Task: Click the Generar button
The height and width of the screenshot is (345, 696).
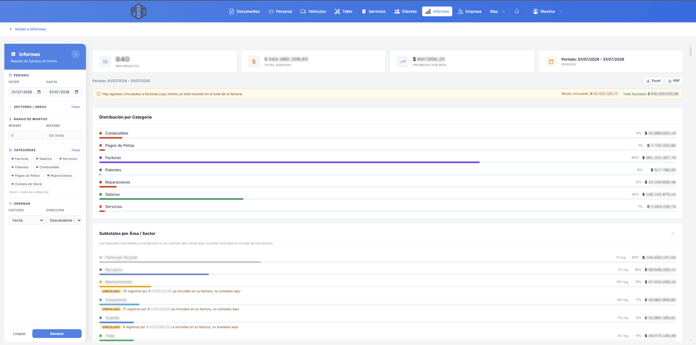Action: click(57, 334)
